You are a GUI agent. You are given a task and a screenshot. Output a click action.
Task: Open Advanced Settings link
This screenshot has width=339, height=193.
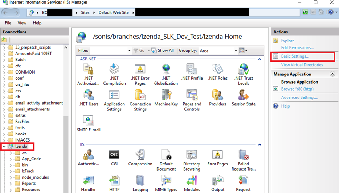click(299, 97)
